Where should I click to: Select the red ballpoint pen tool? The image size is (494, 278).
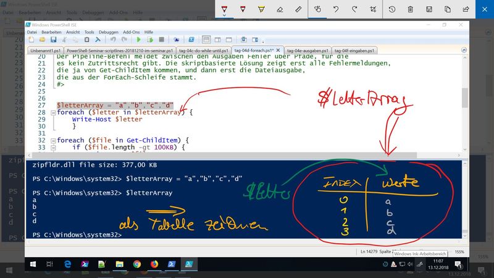pyautogui.click(x=224, y=9)
